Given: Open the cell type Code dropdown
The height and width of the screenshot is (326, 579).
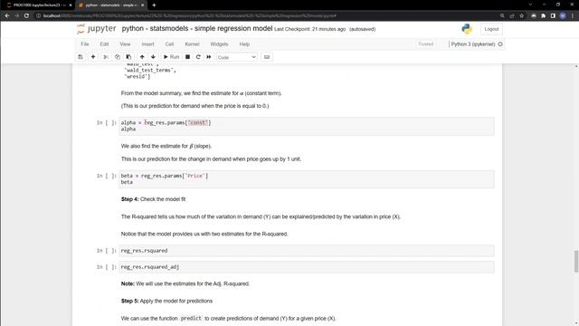Looking at the screenshot, I should [237, 57].
